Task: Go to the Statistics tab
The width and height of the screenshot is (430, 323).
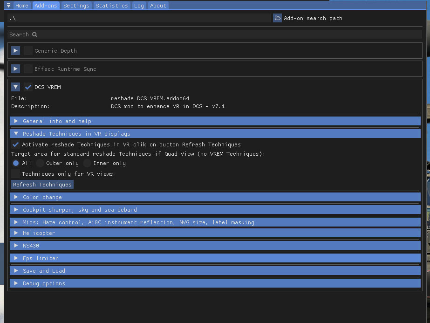Action: (x=112, y=6)
